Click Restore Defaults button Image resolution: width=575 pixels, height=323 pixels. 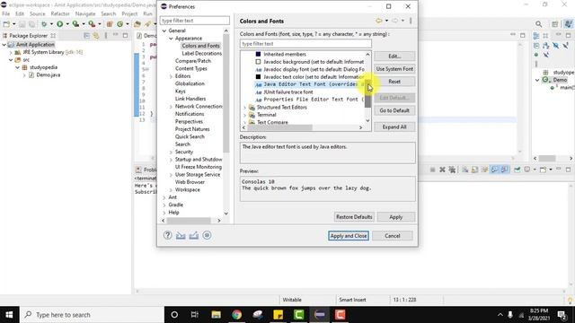click(x=354, y=217)
